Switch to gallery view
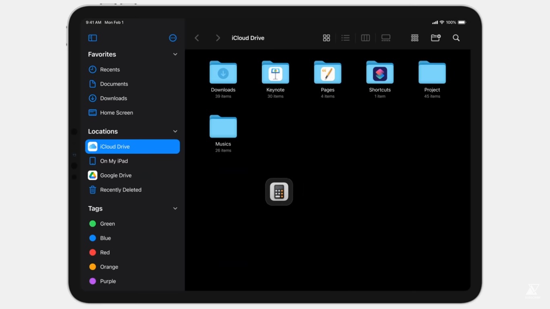Viewport: 550px width, 309px height. (386, 38)
